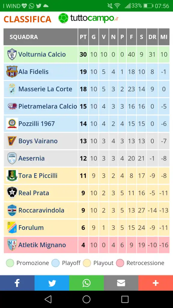Viewport: 173px width, 308px height.
Task: Share via the Twitter bird icon
Action: (52, 283)
